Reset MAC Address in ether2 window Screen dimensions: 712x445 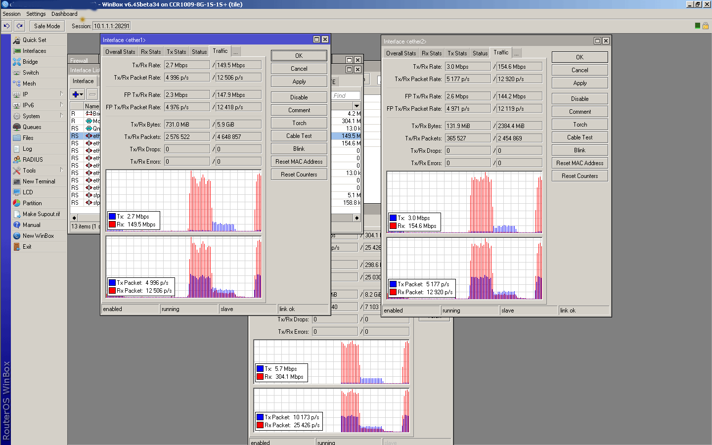580,163
